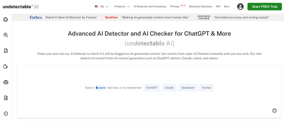Try the Claude sample text
The width and height of the screenshot is (284, 123).
point(169,88)
